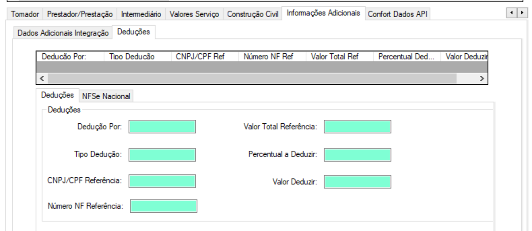
Task: Select the Informações Adicionais tab
Action: click(x=323, y=13)
